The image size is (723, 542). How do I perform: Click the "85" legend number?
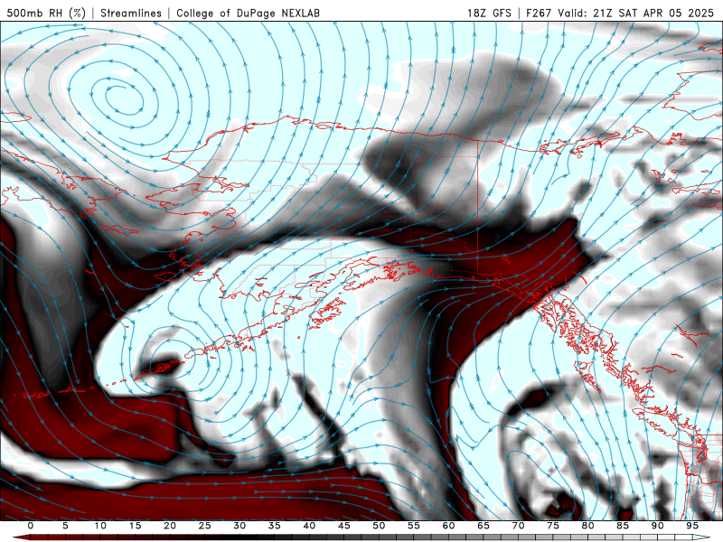[x=623, y=526]
